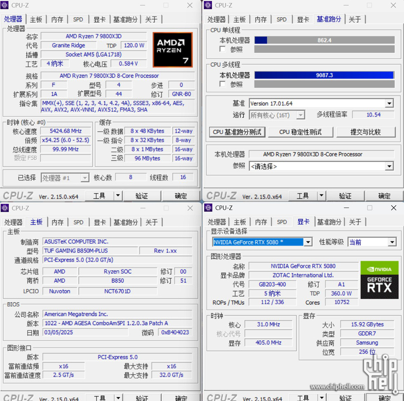Expand 工具 arrow in processor window

(x=118, y=196)
